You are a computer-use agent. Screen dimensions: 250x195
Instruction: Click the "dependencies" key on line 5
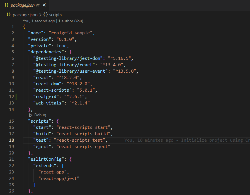pos(45,52)
